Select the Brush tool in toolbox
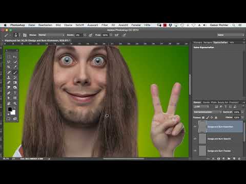Image resolution: width=246 pixels, height=184 pixels. [x=15, y=72]
